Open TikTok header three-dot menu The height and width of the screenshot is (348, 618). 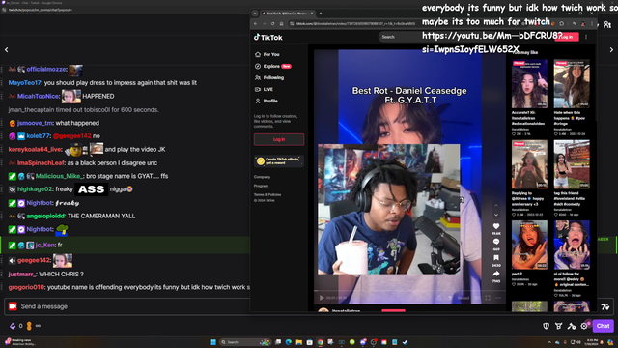tap(586, 37)
